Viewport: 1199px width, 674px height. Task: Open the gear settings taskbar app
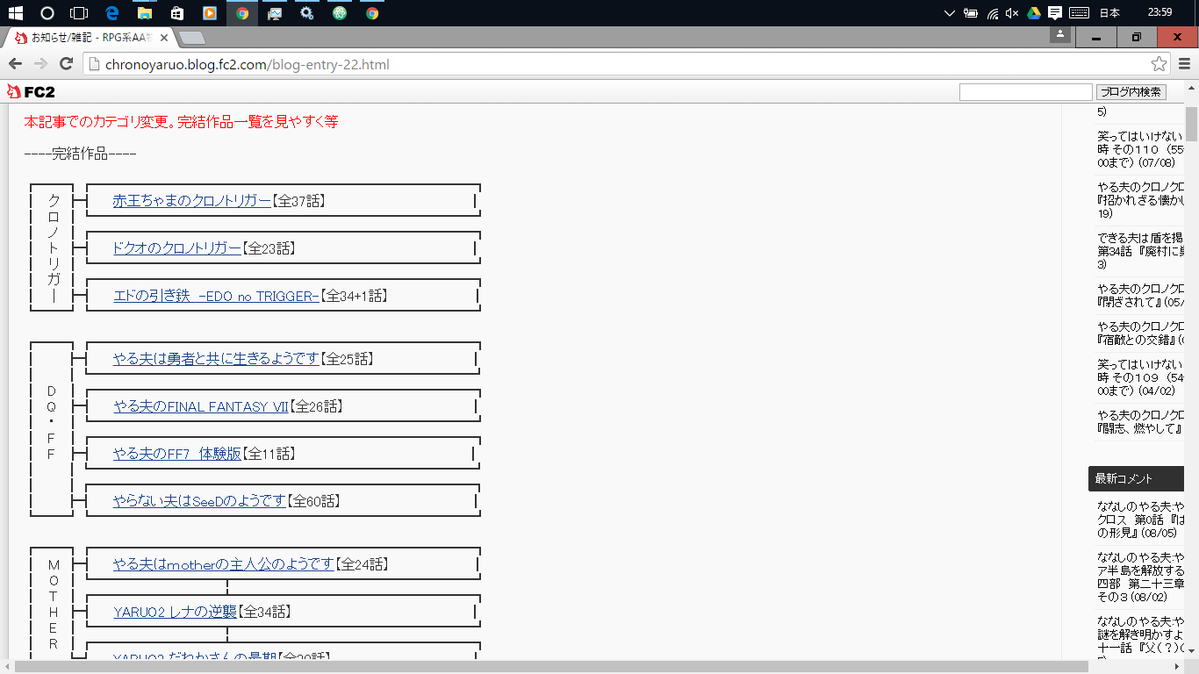pos(306,13)
